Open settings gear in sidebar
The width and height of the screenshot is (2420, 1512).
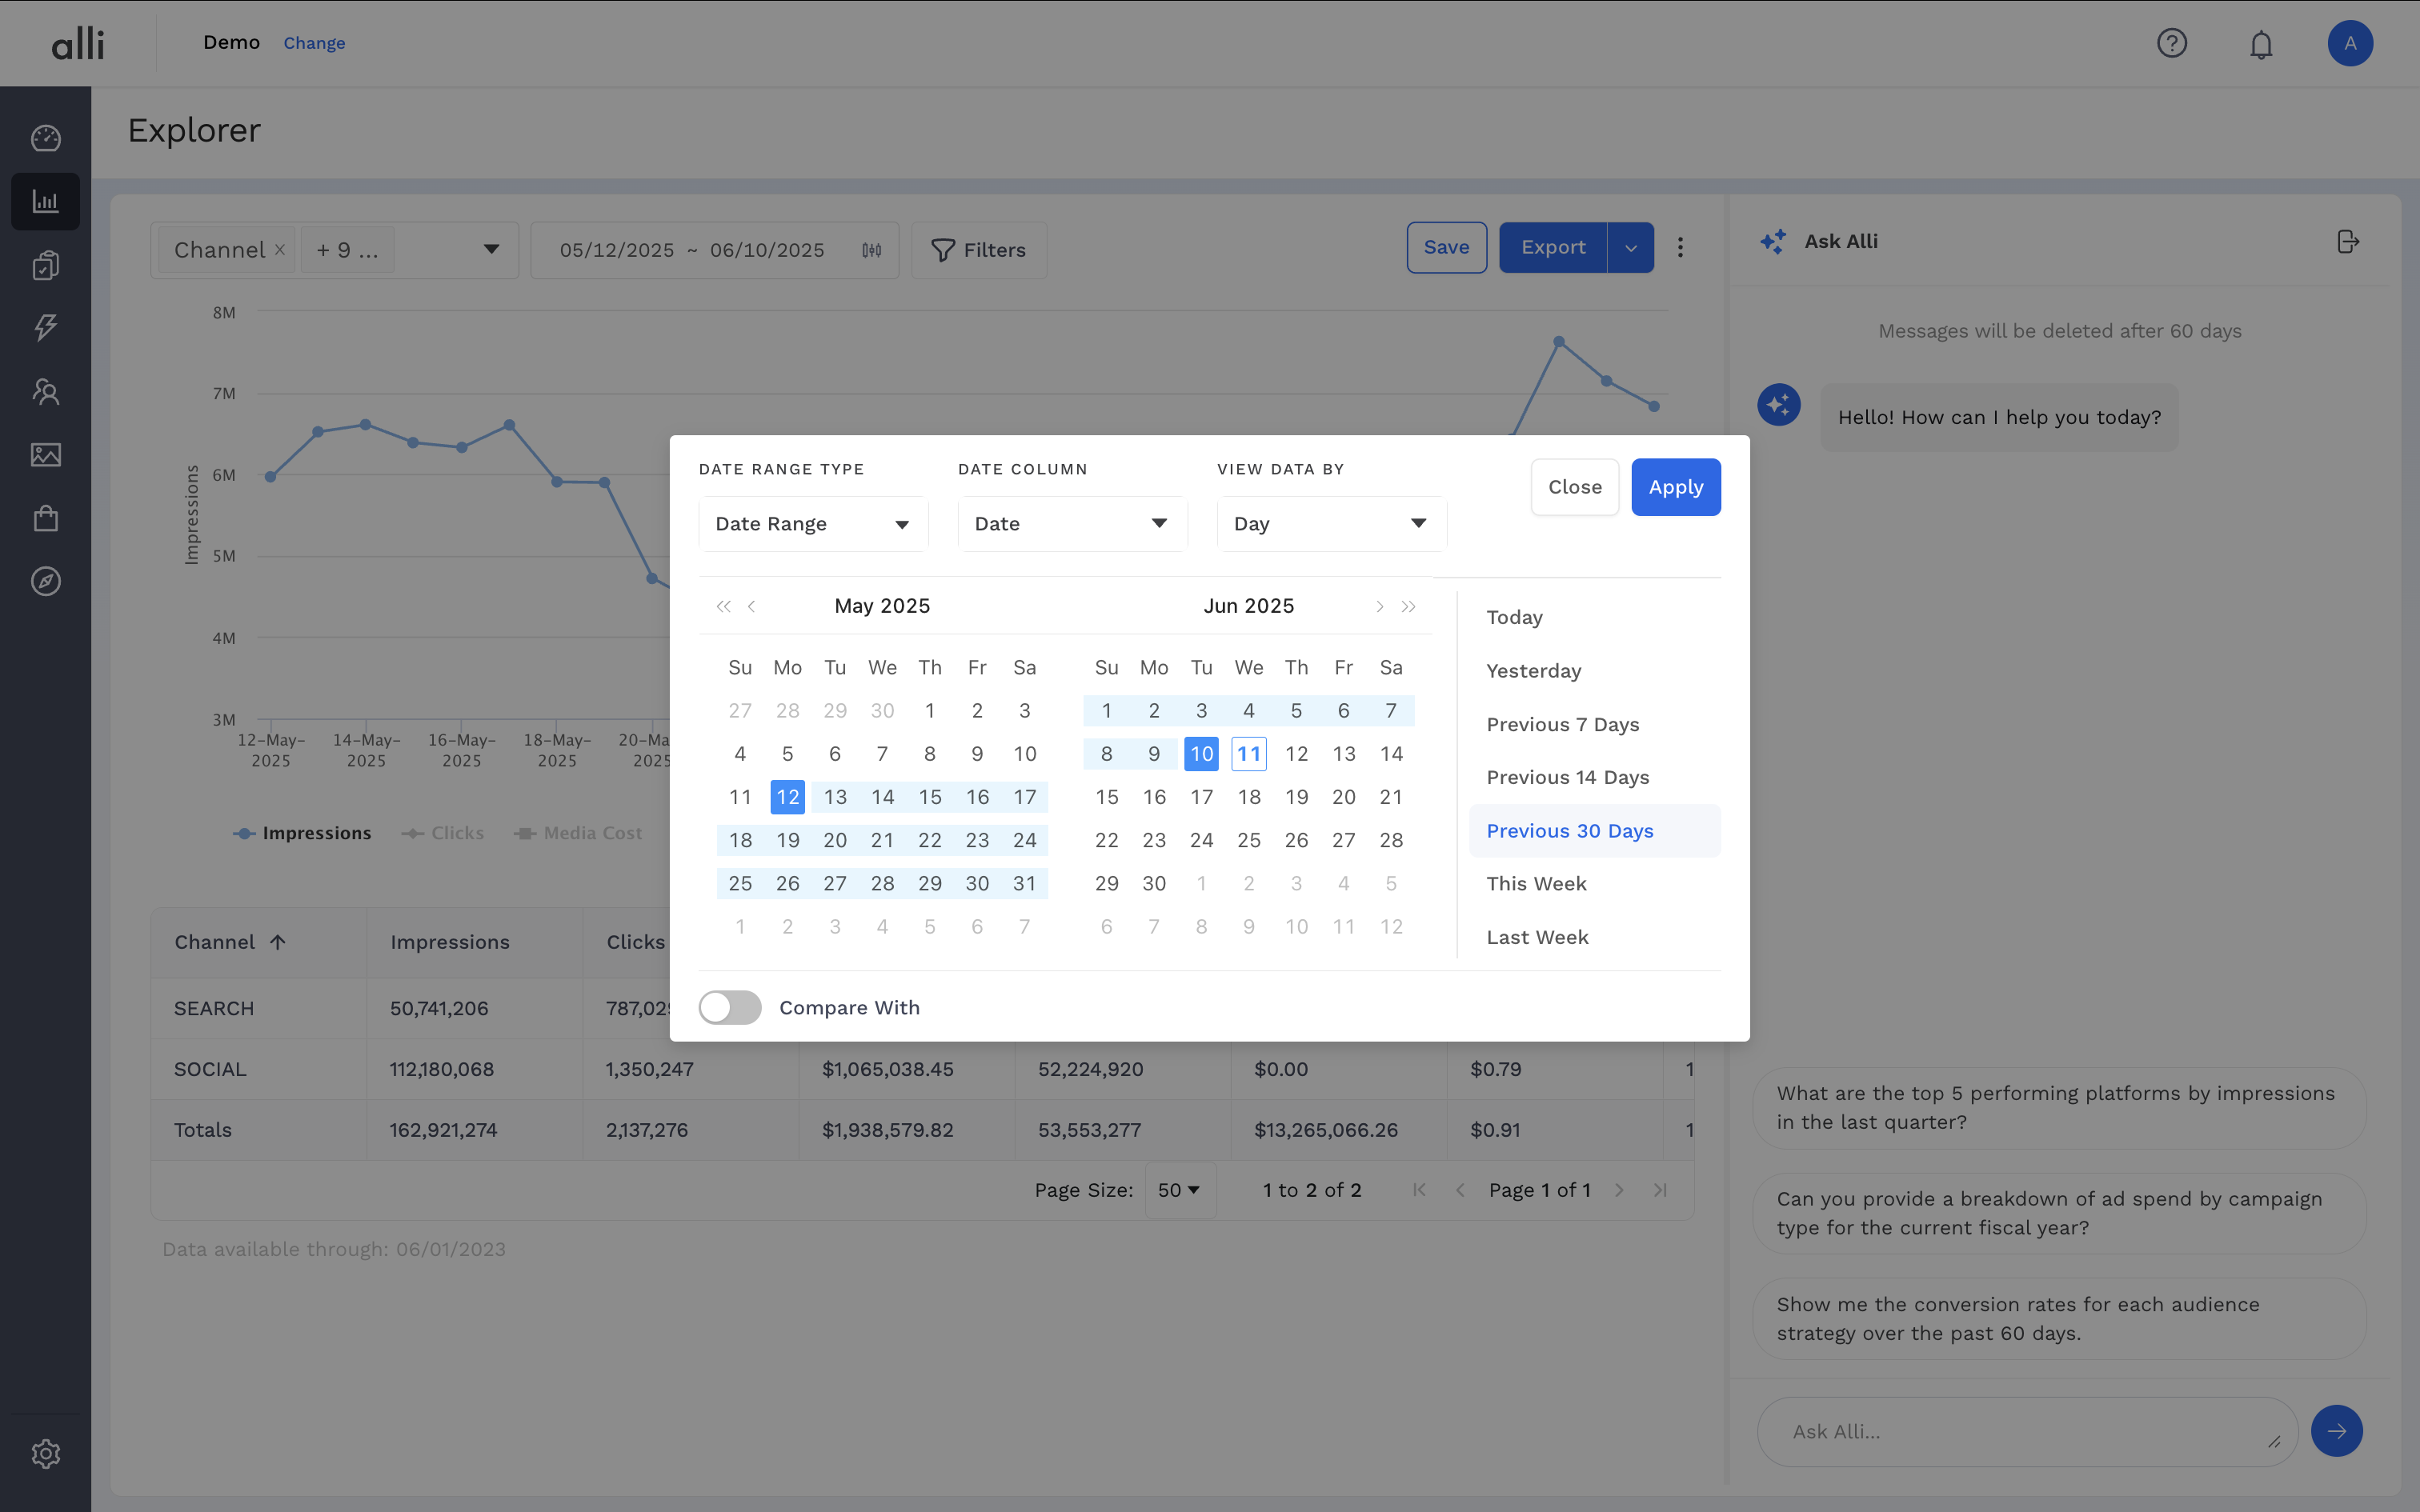pyautogui.click(x=46, y=1453)
